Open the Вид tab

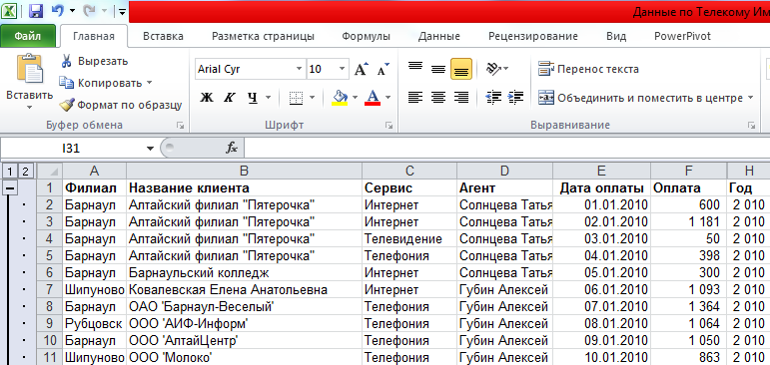616,36
